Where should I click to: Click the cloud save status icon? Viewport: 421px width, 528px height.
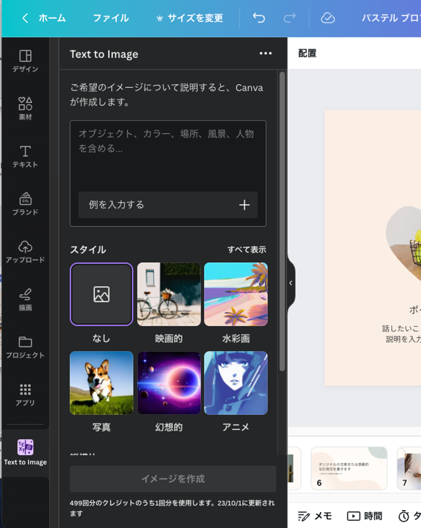[327, 18]
